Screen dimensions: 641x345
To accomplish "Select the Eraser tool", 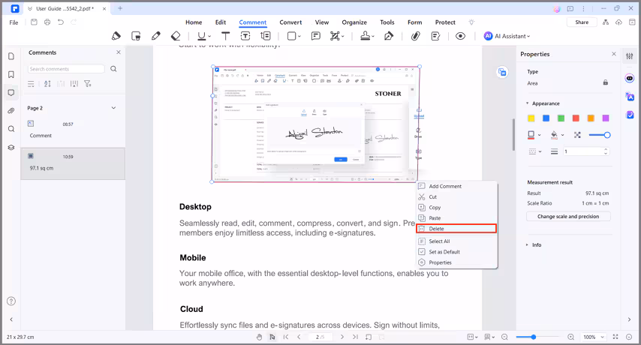I will pyautogui.click(x=175, y=36).
